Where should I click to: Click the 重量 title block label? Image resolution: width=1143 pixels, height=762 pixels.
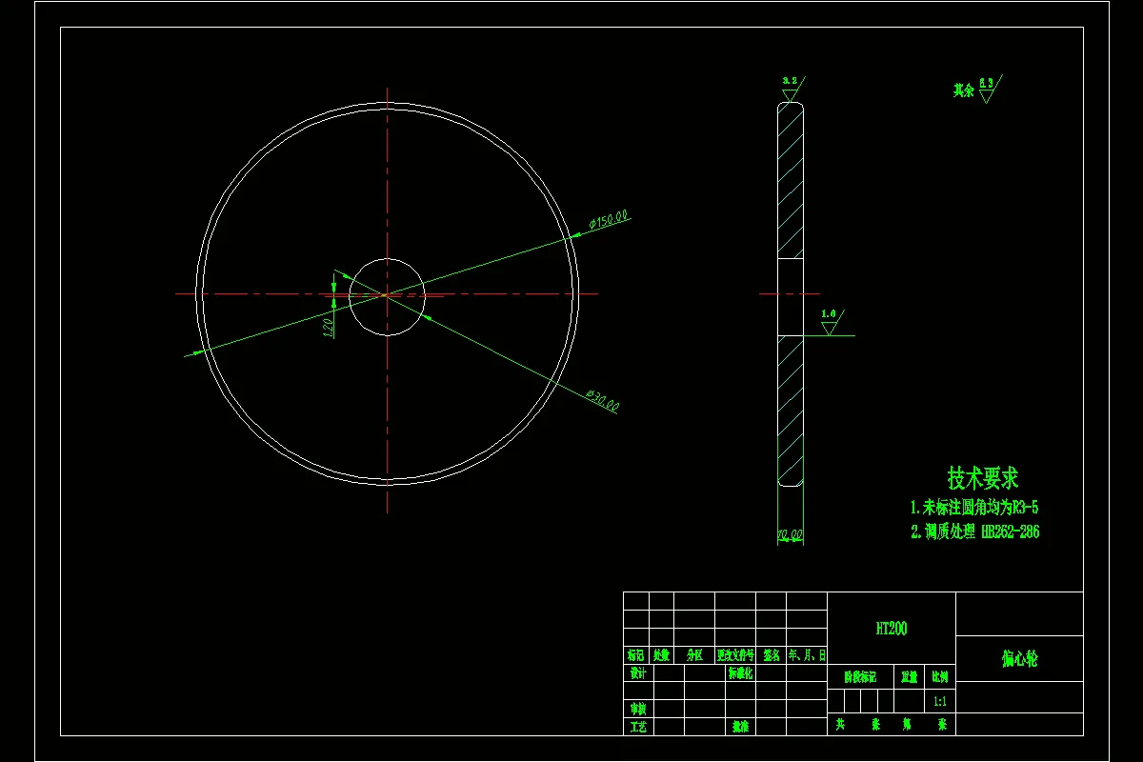click(910, 678)
